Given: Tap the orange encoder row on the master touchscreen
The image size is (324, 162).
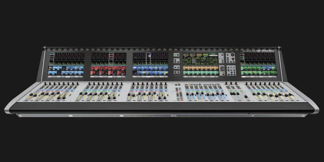Looking at the screenshot, I should coord(201,68).
